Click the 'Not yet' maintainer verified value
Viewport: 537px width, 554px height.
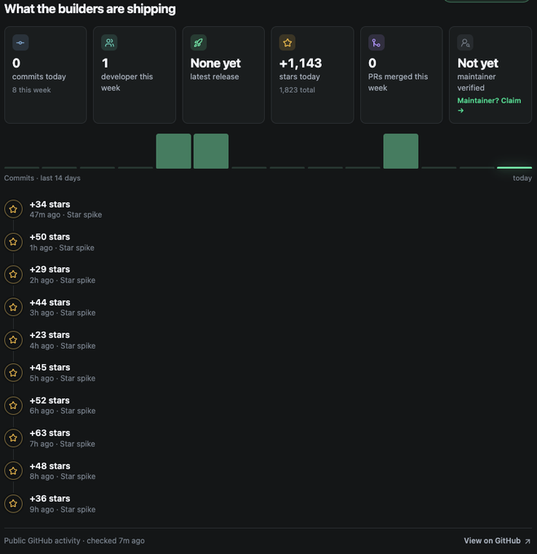[478, 64]
